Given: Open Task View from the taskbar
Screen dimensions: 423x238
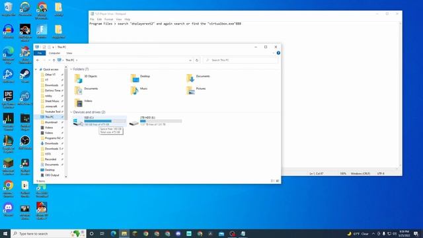Looking at the screenshot, I should (102, 233).
